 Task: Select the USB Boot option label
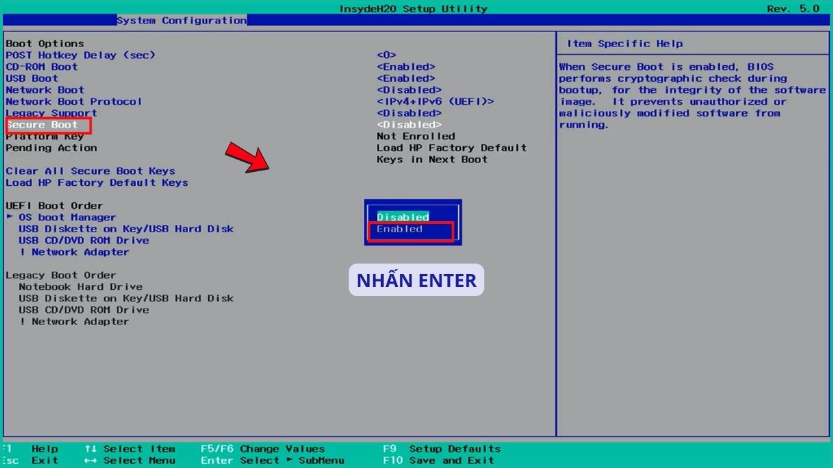pos(32,78)
